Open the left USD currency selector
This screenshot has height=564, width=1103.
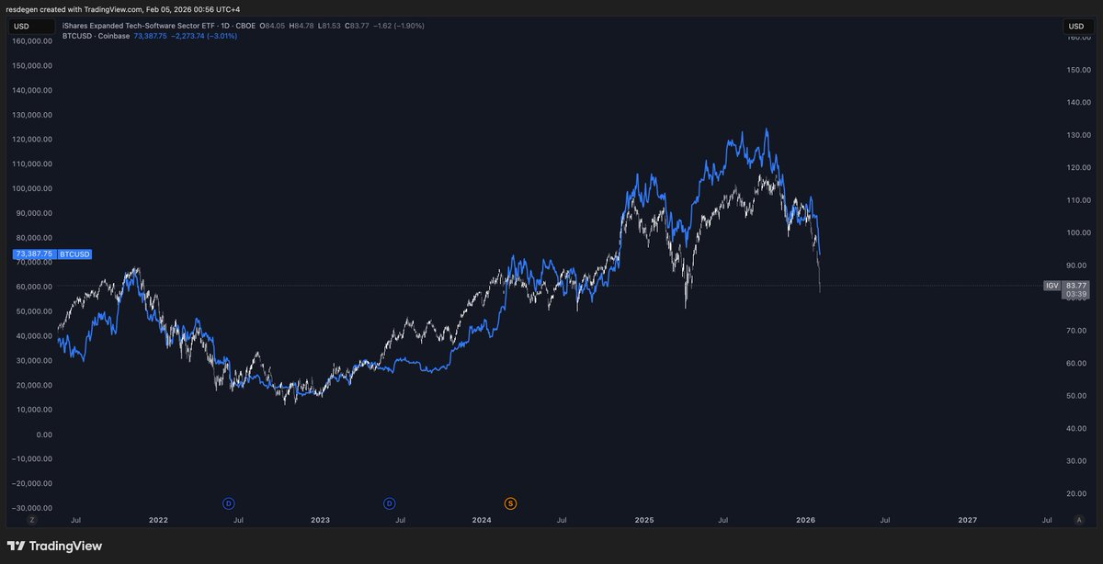point(22,27)
